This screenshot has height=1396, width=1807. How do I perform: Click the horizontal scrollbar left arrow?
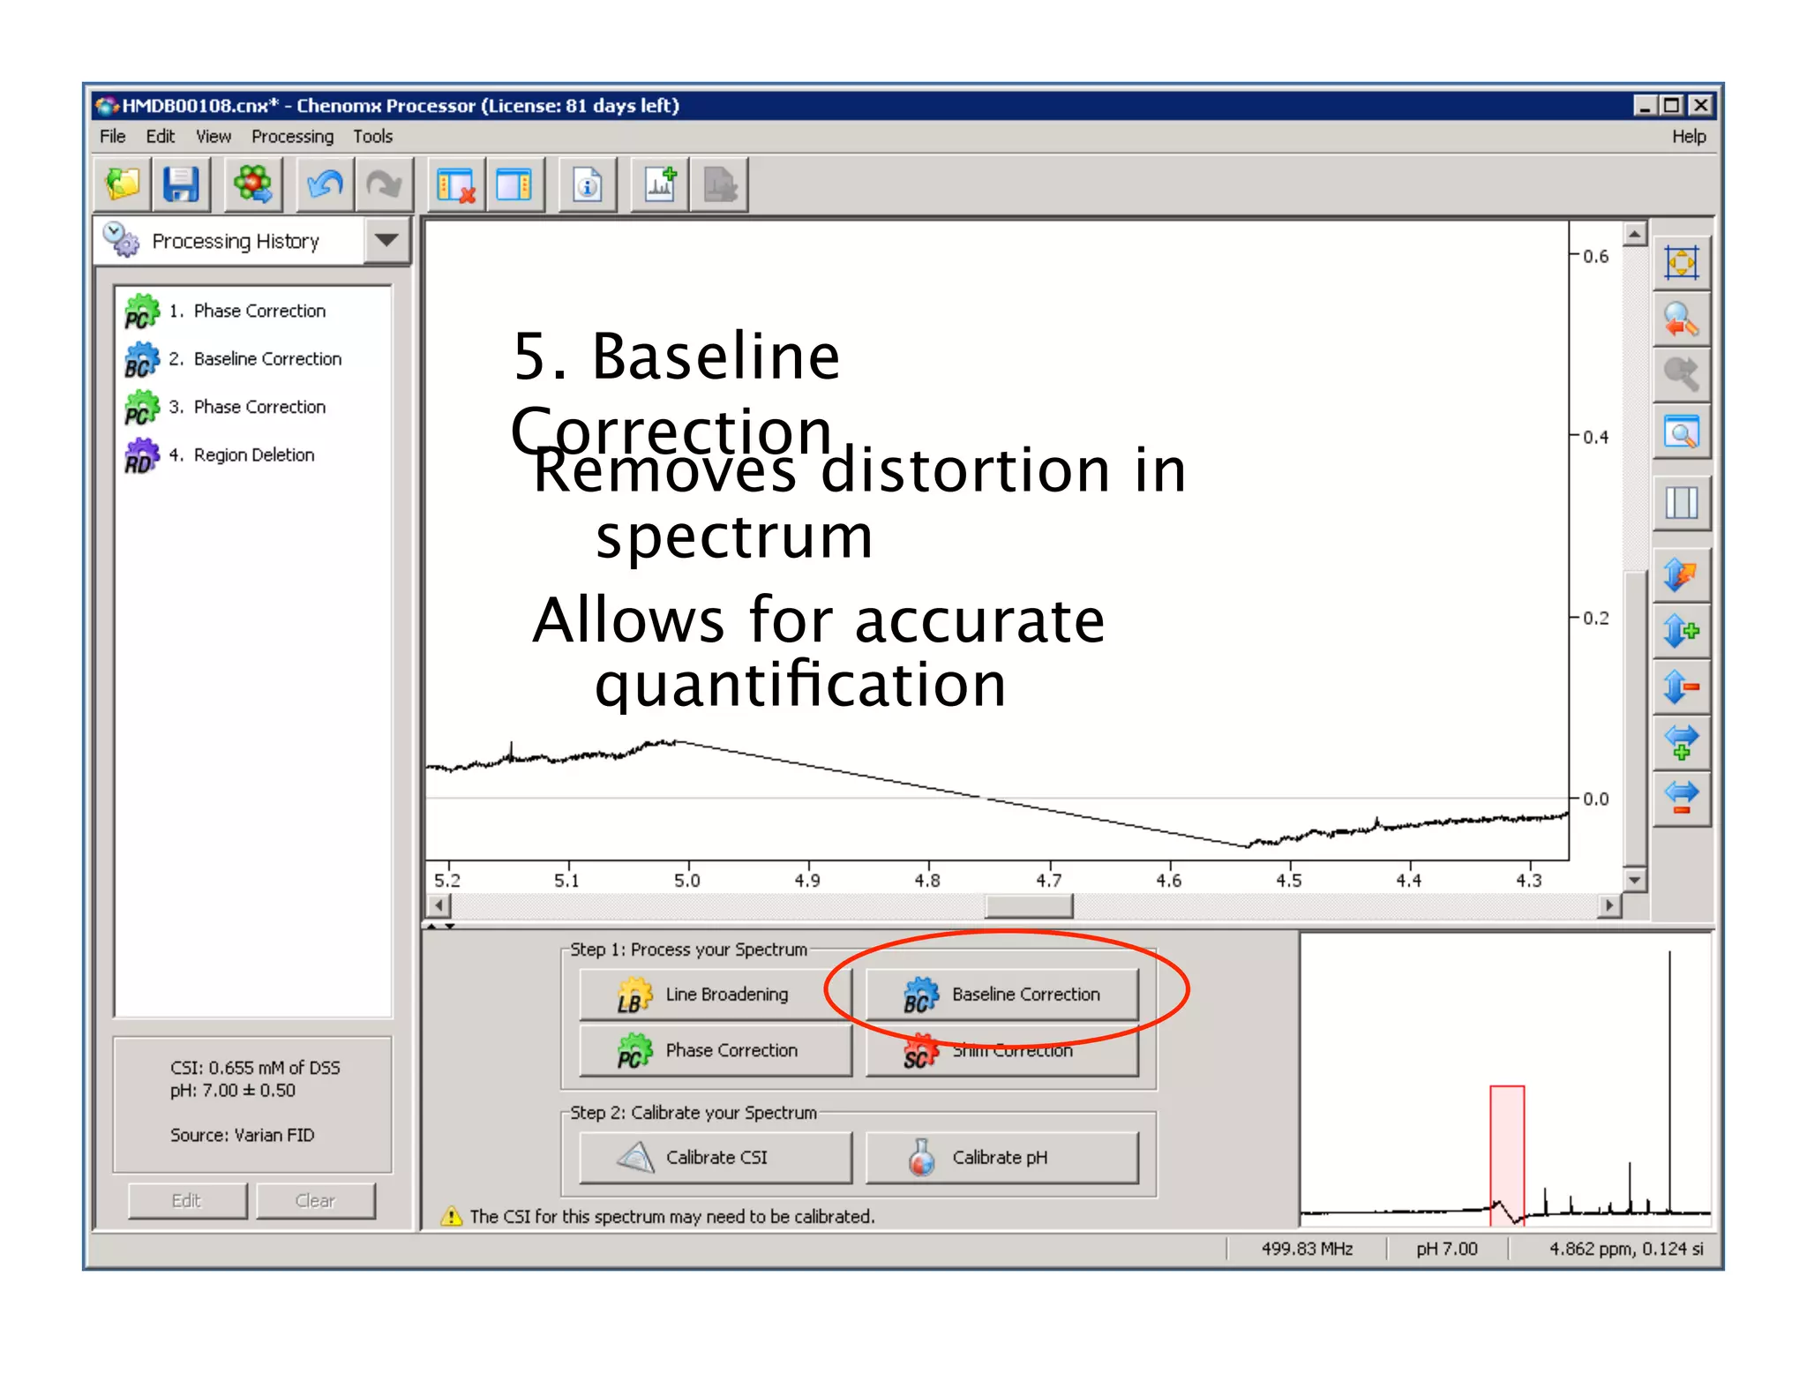[x=439, y=905]
